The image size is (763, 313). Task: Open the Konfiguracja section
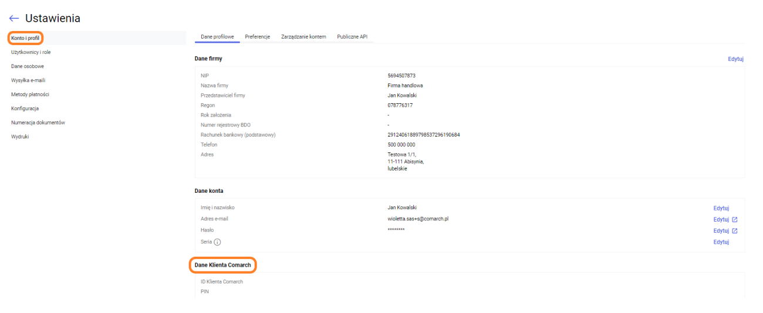(x=25, y=108)
